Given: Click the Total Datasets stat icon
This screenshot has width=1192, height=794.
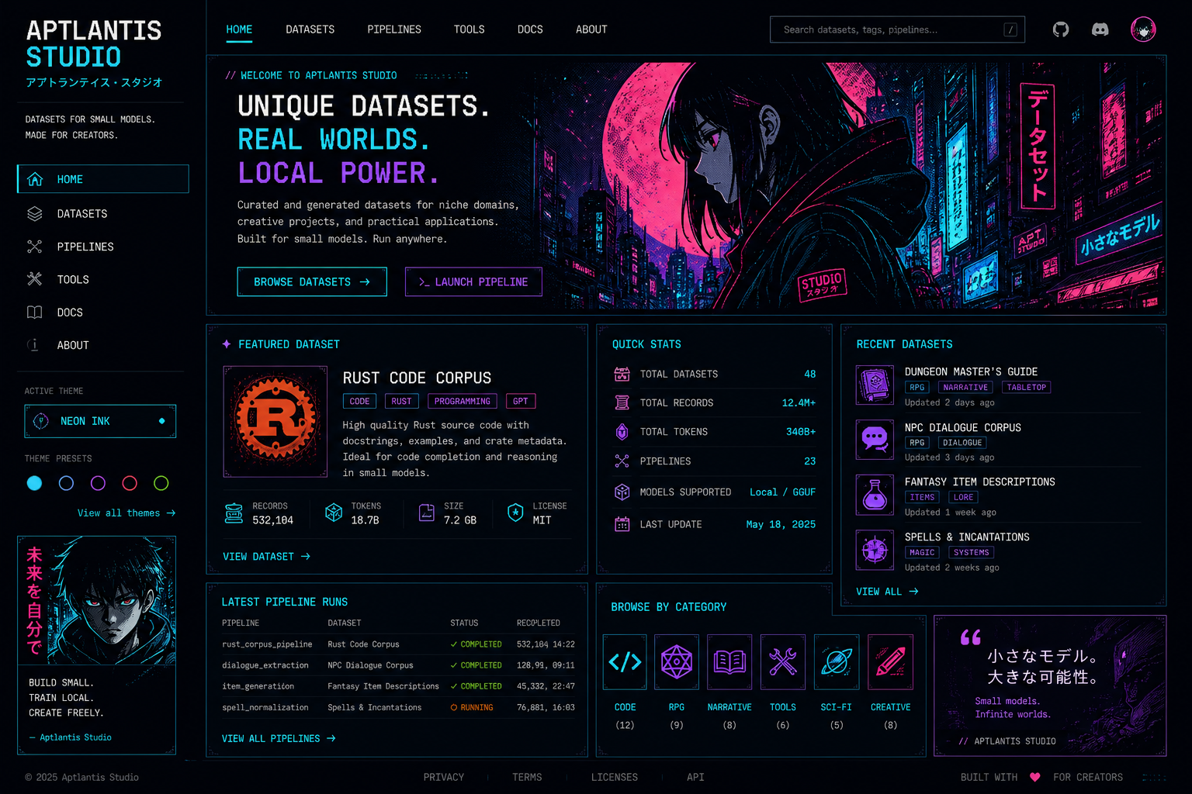Looking at the screenshot, I should point(622,374).
